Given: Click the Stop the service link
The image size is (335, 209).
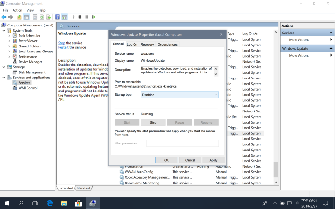Looking at the screenshot, I should click(61, 43).
